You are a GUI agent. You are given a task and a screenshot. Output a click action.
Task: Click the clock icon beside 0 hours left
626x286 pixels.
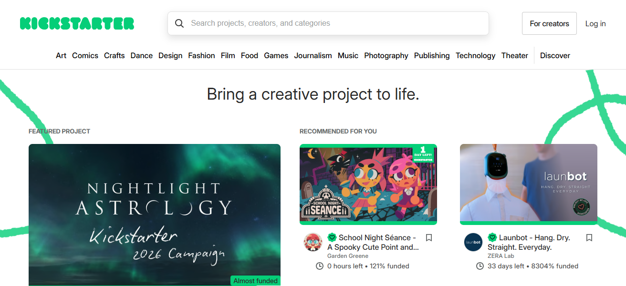[319, 266]
